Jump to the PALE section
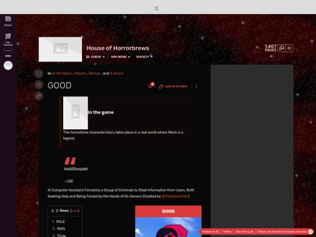 [x=60, y=222]
